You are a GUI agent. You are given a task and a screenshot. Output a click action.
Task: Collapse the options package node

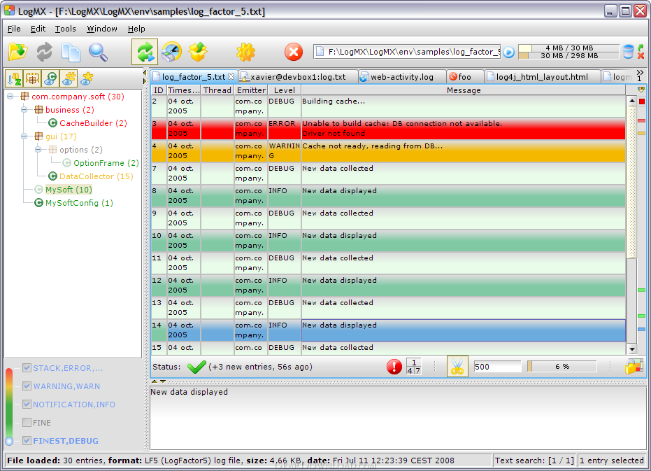point(38,150)
